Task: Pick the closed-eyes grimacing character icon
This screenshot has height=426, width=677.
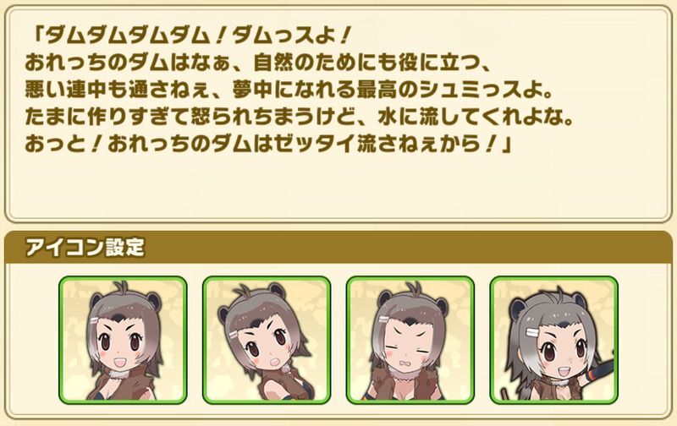Action: coord(410,340)
